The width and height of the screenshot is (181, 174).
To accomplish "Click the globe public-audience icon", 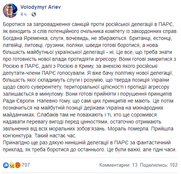I will pyautogui.click(x=34, y=14).
